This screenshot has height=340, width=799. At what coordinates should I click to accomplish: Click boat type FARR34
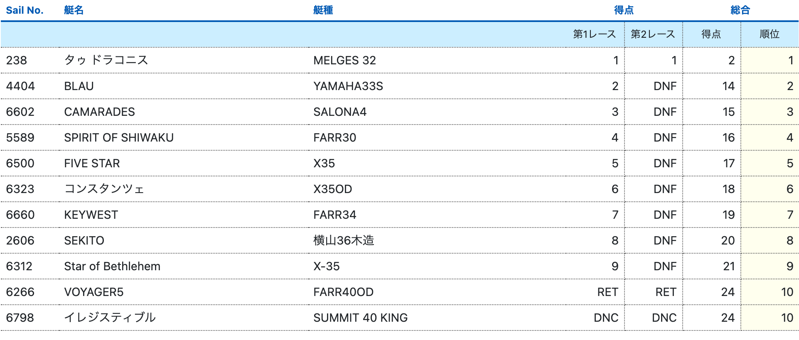(334, 215)
